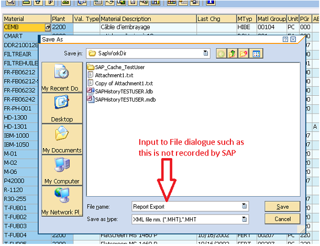Select My Computer in sidebar

62,170
